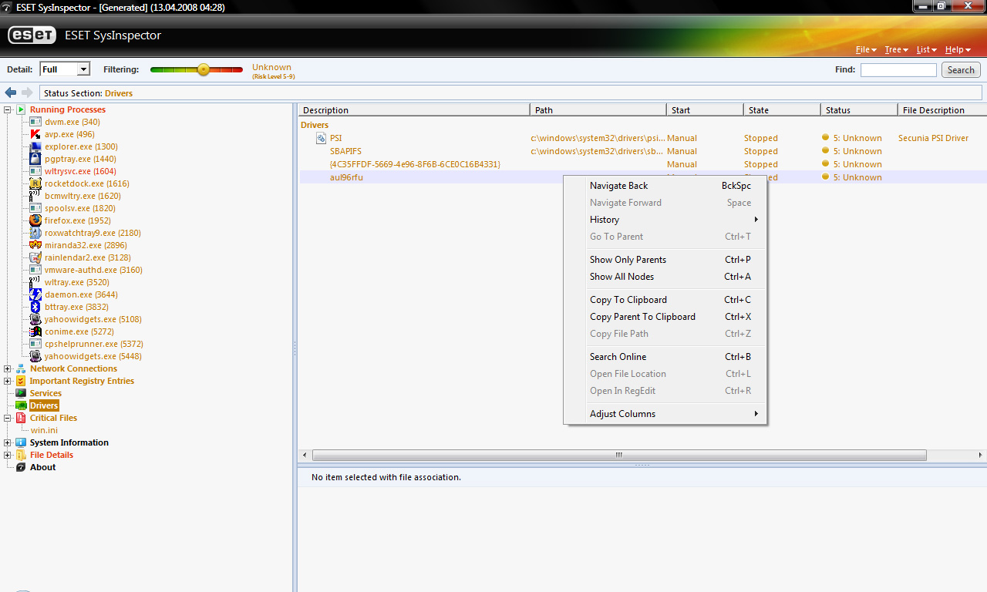This screenshot has height=592, width=987.
Task: Expand the Network Connections node
Action: coord(8,368)
